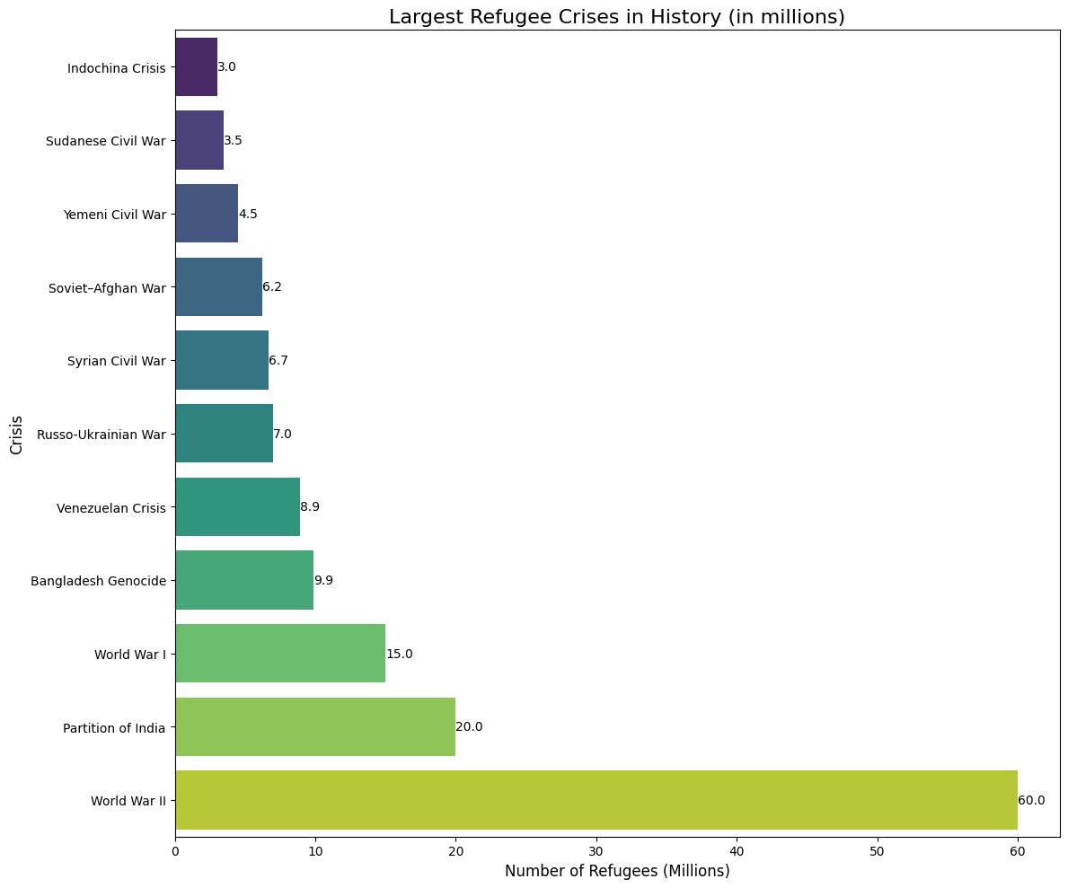Select the 'Soviet–Afghan War' category label
This screenshot has width=1068, height=888.
coord(107,287)
